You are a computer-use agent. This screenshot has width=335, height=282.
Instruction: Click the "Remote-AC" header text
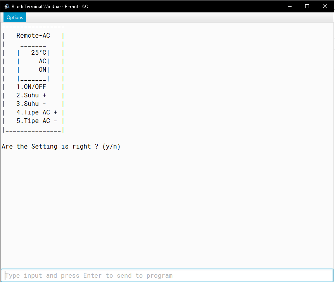[33, 35]
